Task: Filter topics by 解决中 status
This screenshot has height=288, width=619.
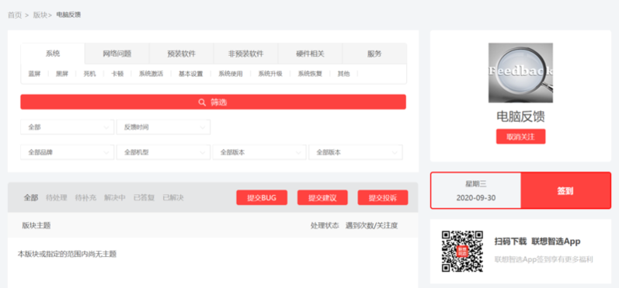Action: coord(115,198)
